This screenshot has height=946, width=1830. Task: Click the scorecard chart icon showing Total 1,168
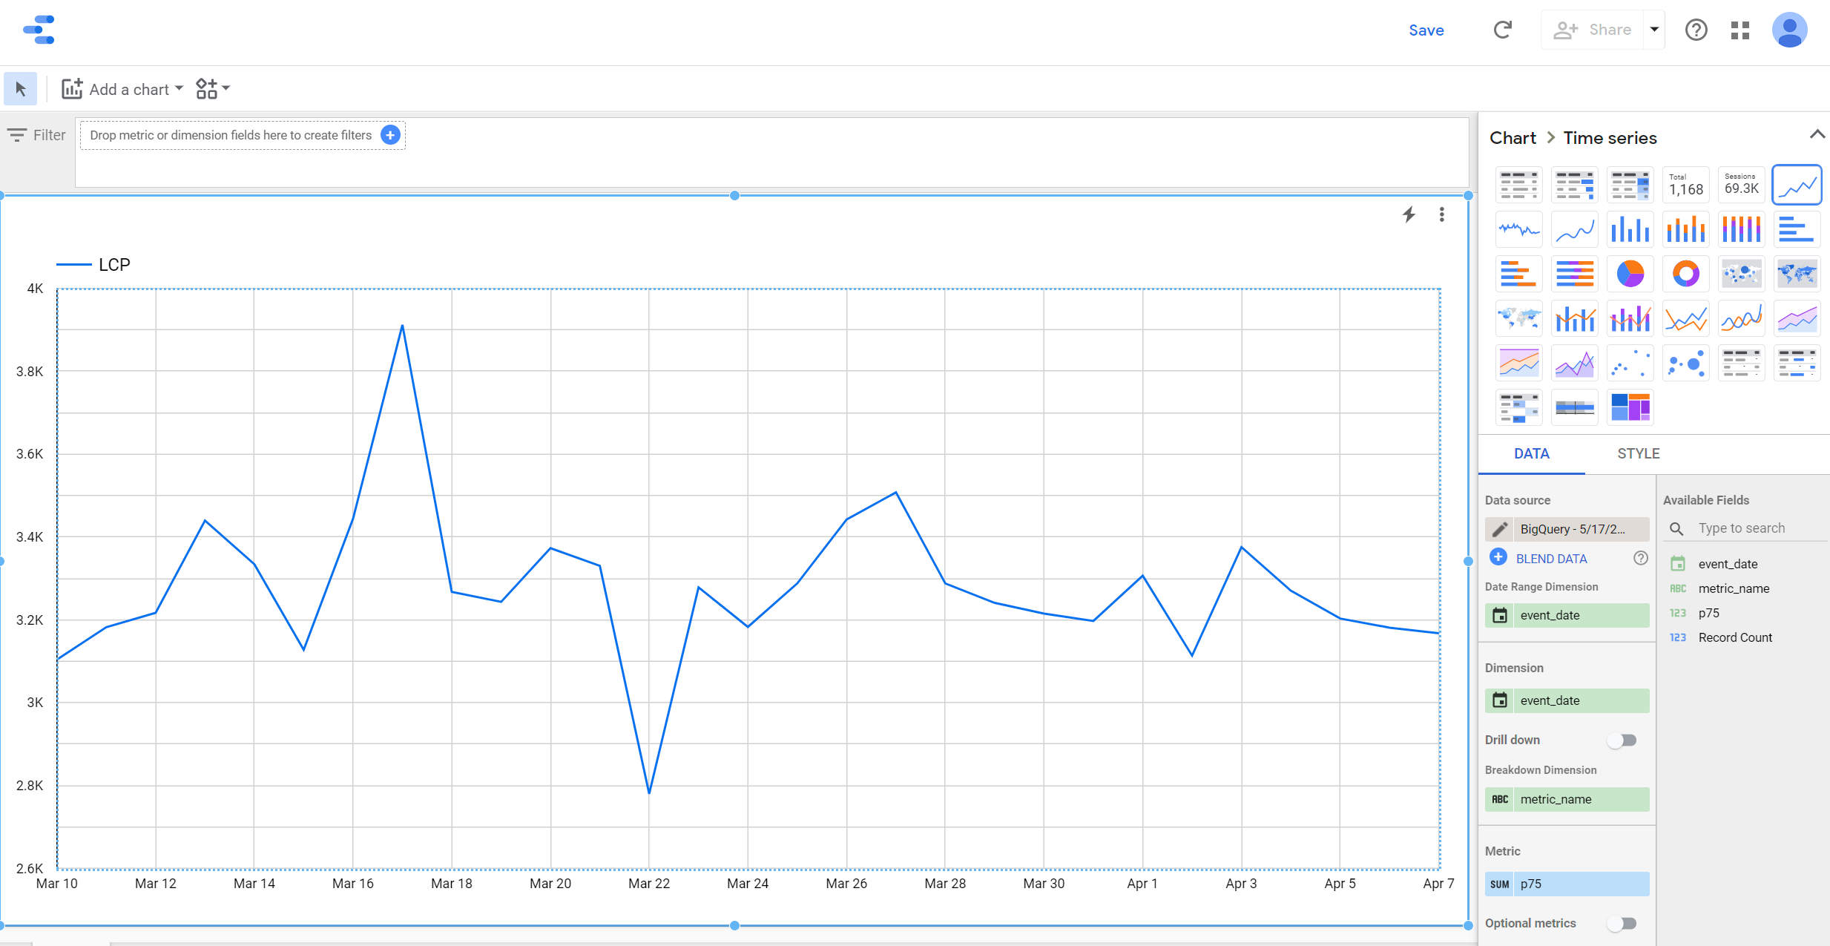point(1683,185)
